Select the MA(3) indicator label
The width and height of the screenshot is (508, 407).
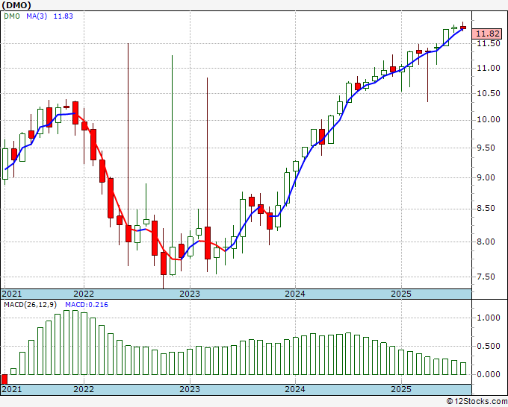click(37, 16)
